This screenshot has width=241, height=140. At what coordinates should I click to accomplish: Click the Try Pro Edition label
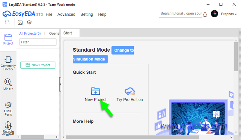[130, 100]
